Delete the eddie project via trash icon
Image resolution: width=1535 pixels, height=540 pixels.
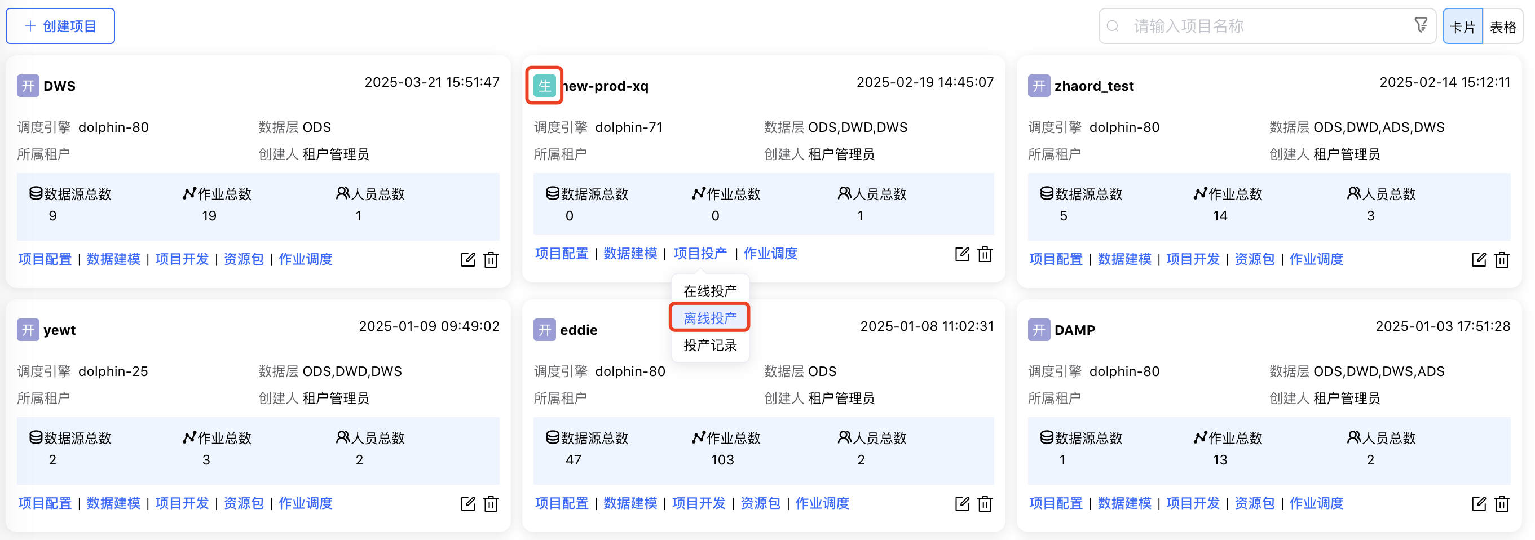[985, 504]
